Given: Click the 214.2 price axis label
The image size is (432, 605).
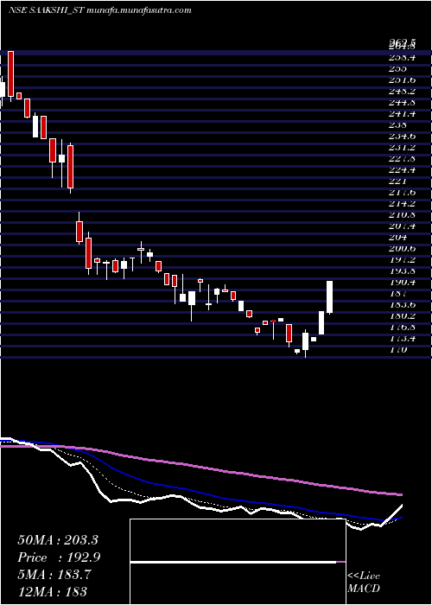Looking at the screenshot, I should coord(403,204).
